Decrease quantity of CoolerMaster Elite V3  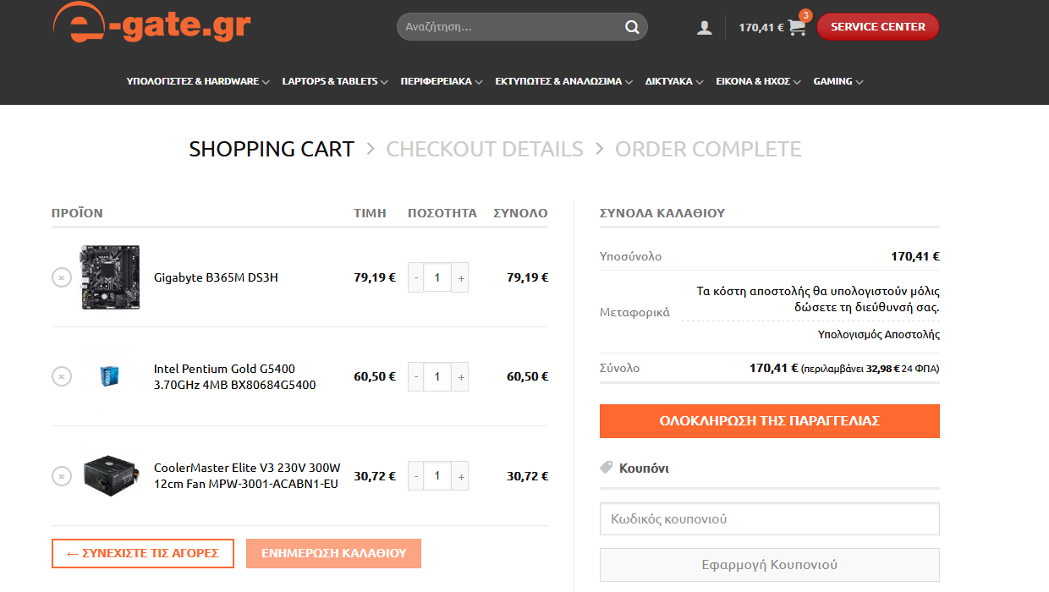click(x=416, y=476)
